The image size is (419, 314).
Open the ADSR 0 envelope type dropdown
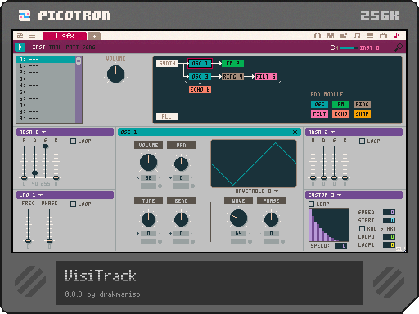click(x=43, y=132)
